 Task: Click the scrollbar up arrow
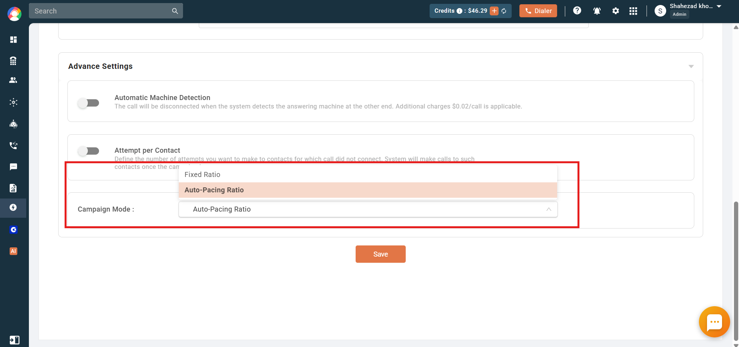click(x=736, y=27)
